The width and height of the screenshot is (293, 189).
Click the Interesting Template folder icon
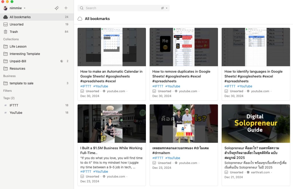pos(6,54)
